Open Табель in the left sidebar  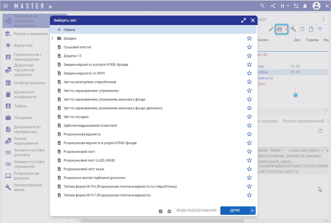21,106
